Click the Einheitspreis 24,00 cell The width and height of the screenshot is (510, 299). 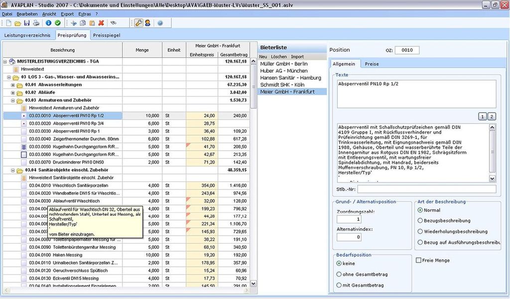(x=202, y=116)
